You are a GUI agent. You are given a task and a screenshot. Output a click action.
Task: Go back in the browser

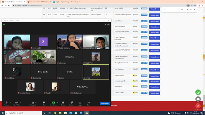[2, 6]
